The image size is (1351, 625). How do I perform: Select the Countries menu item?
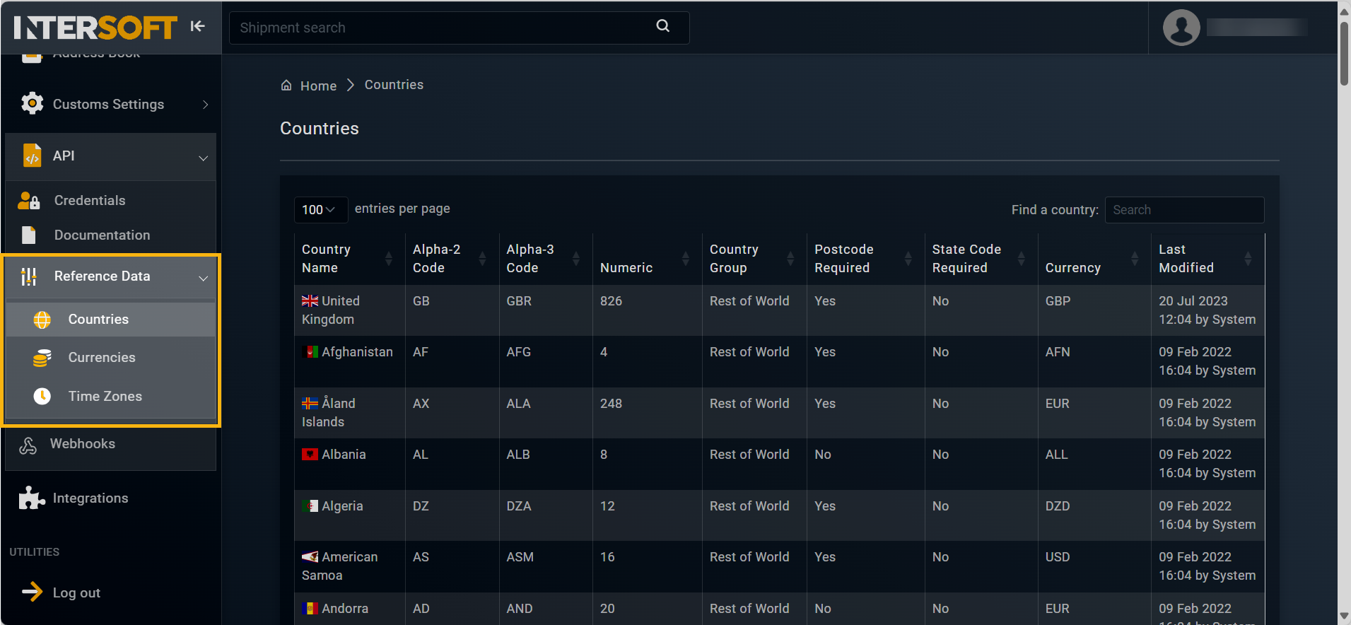[x=110, y=320]
